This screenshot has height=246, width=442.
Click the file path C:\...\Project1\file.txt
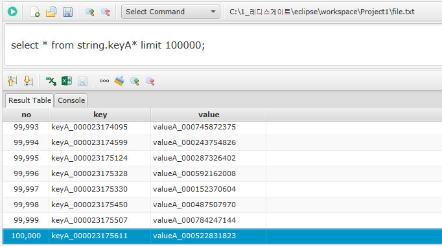point(321,12)
